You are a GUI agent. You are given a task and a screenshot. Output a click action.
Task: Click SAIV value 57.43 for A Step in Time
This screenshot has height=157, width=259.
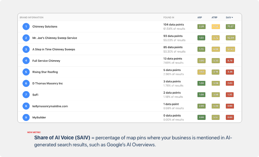pos(230,49)
